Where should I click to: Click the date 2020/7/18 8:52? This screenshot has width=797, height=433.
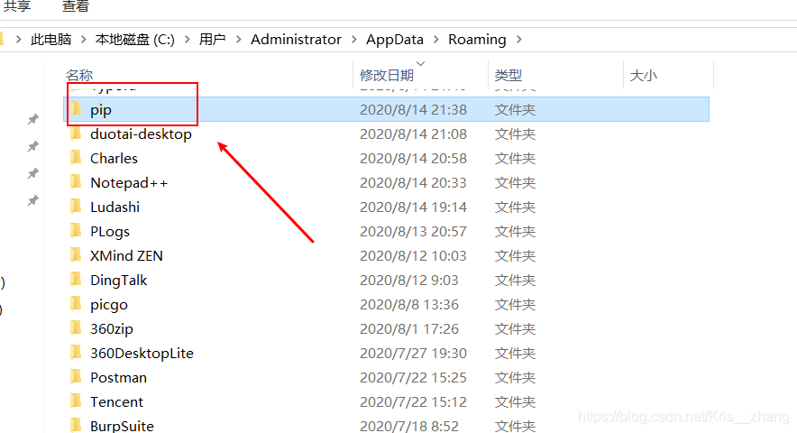point(409,426)
